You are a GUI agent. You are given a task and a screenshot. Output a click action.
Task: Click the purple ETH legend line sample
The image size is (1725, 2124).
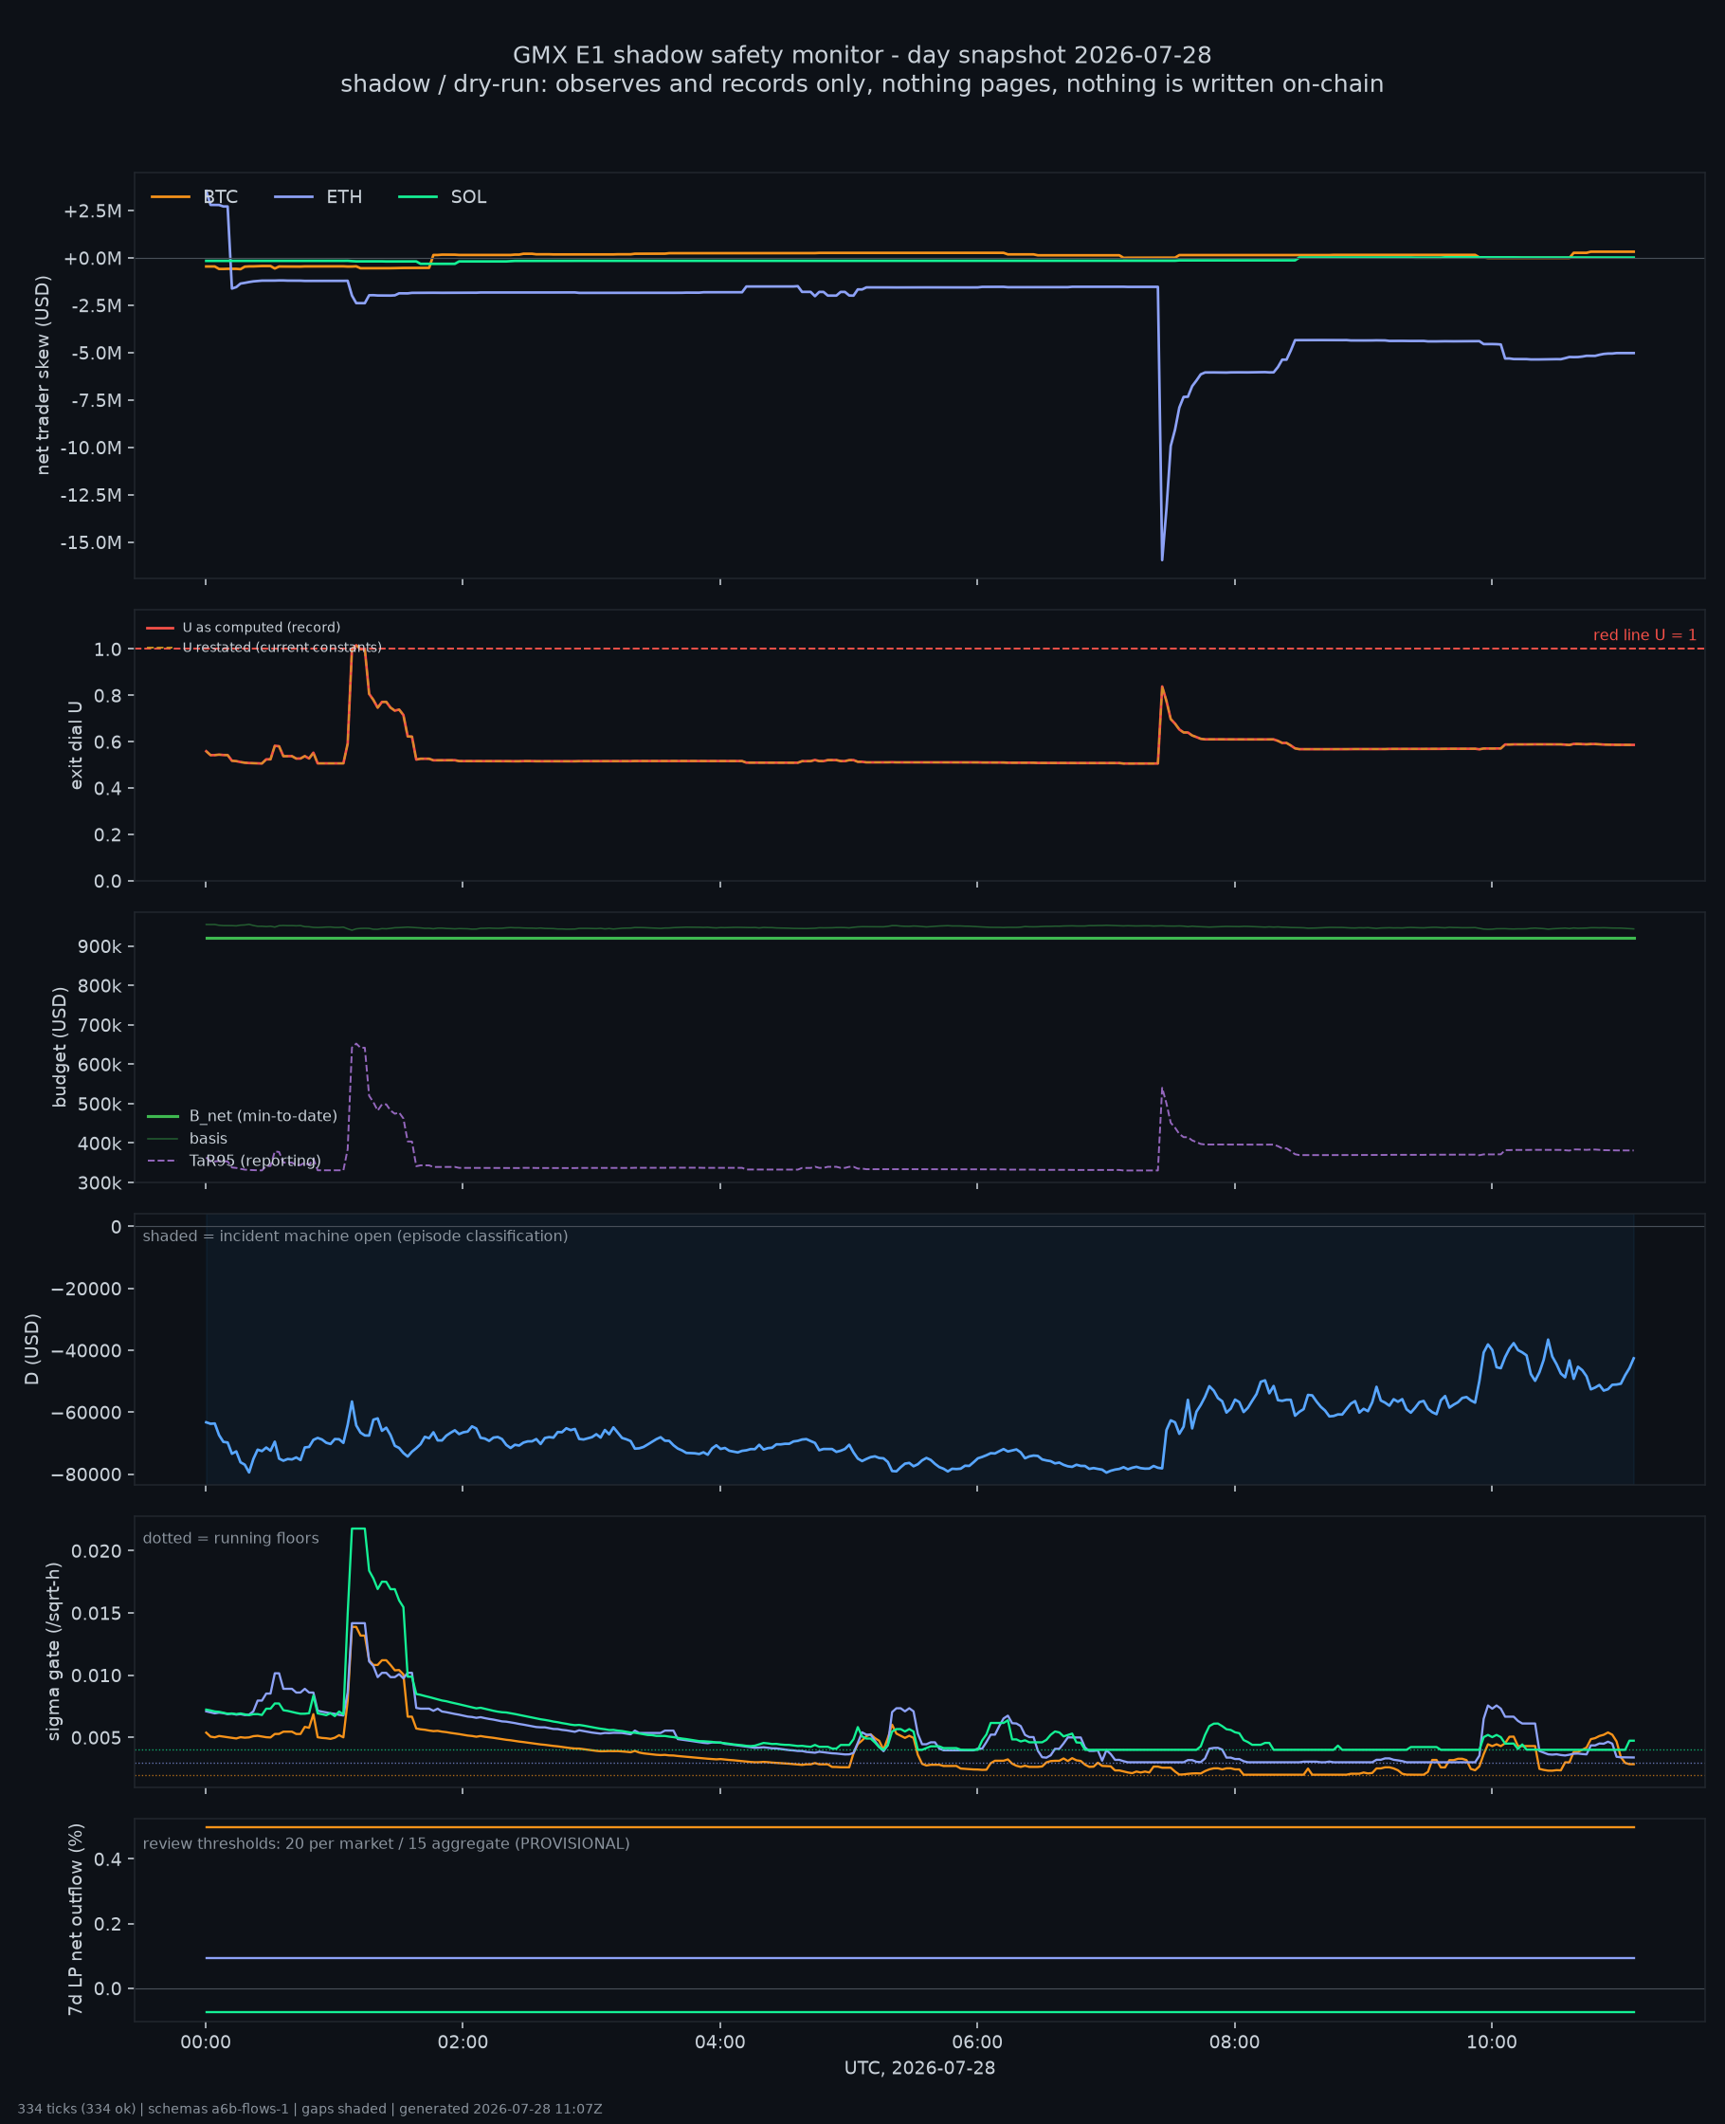293,197
